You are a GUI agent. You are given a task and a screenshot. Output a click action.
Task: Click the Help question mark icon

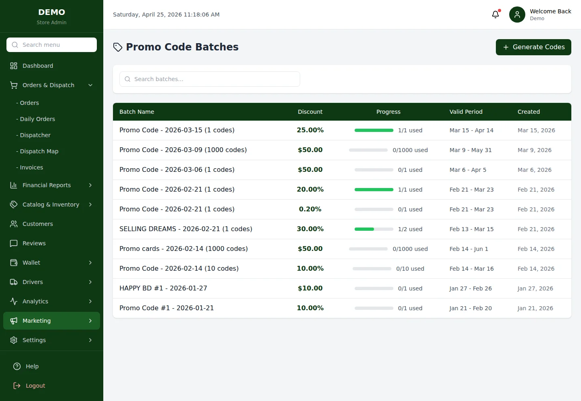point(17,366)
